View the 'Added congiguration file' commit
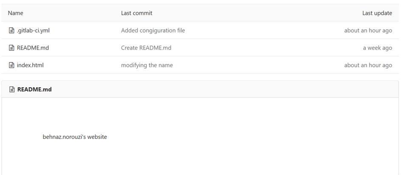 153,31
